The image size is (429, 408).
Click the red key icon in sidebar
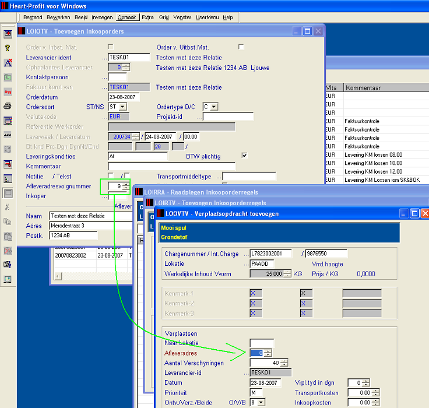pyautogui.click(x=8, y=92)
